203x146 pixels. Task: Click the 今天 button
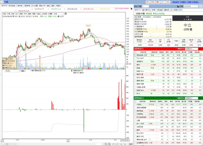click(201, 6)
